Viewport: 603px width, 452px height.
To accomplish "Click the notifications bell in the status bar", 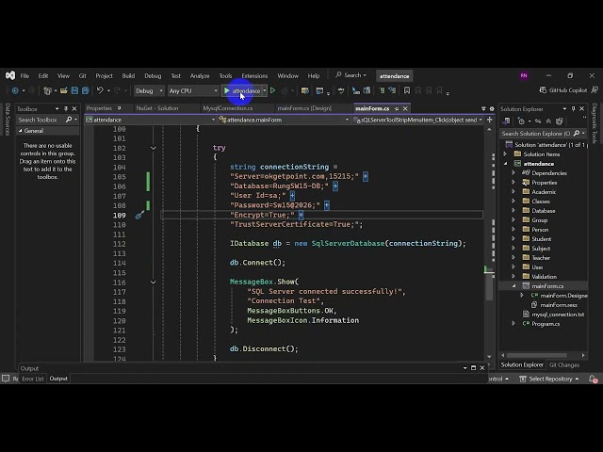I will click(593, 379).
